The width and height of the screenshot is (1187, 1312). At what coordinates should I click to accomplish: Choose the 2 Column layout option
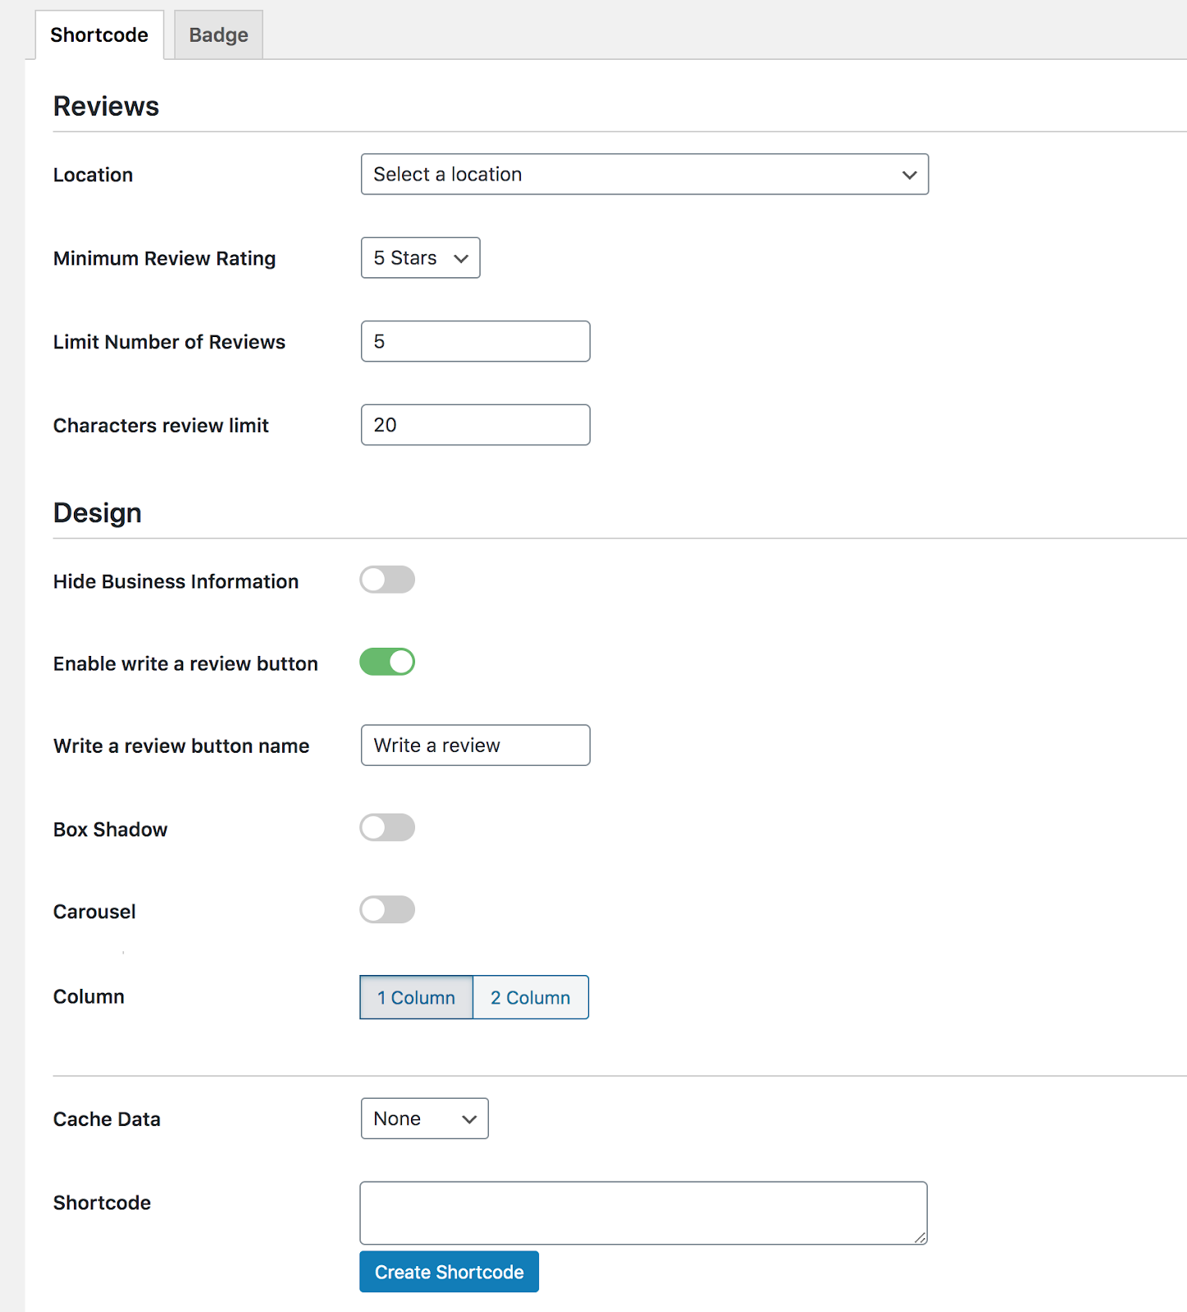click(x=531, y=998)
